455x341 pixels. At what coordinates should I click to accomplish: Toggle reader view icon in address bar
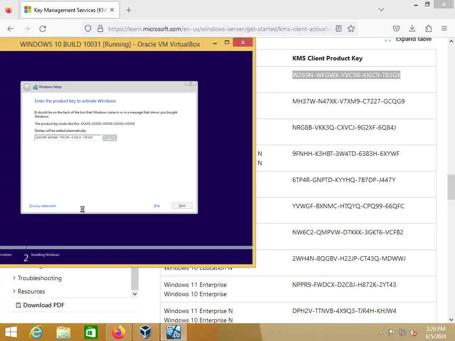coord(338,28)
